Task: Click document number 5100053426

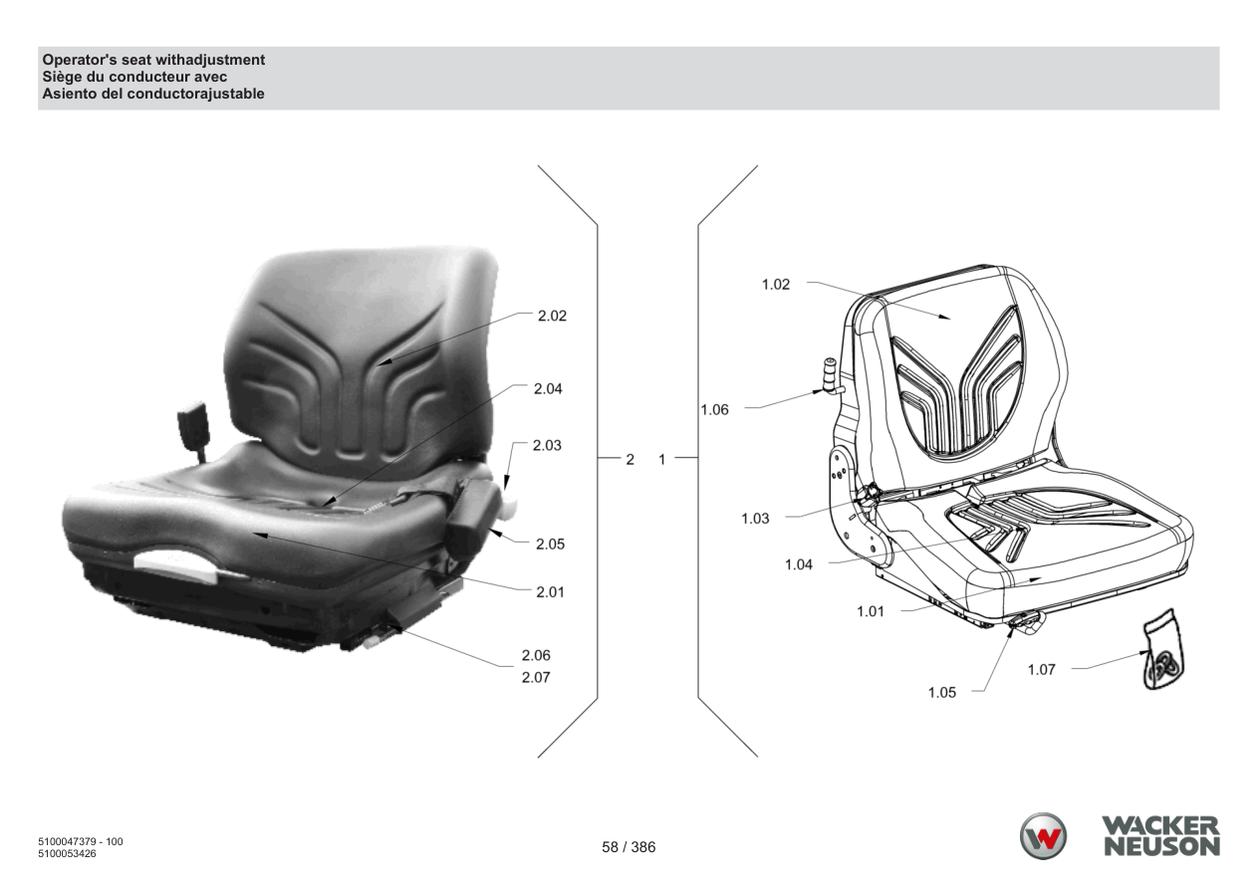Action: 68,853
